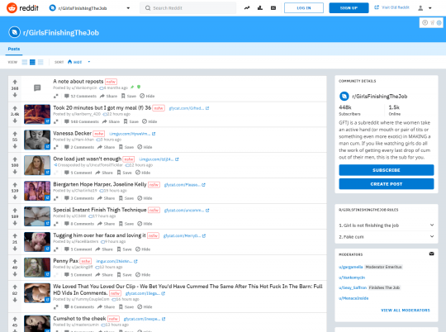The width and height of the screenshot is (446, 332).
Task: Click the SUBSCRIBE button
Action: pos(387,170)
